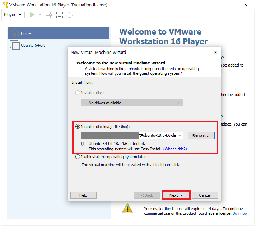This screenshot has width=256, height=227.
Task: Click the greyed-out Back button
Action: 147,195
